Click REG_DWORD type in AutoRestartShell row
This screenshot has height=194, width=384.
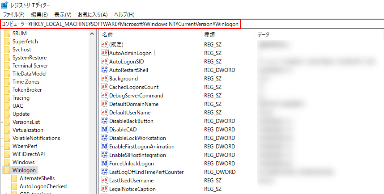click(x=220, y=70)
